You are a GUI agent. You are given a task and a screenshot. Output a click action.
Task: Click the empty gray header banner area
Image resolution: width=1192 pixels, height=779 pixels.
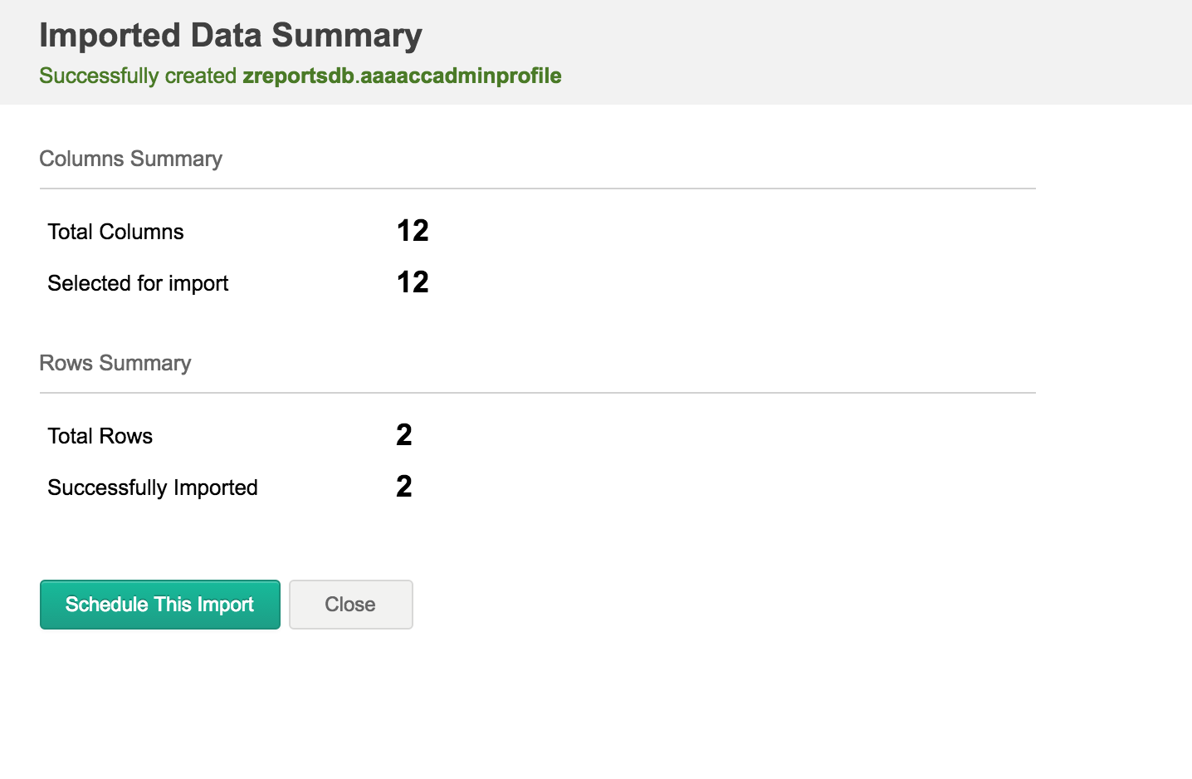coord(872,51)
